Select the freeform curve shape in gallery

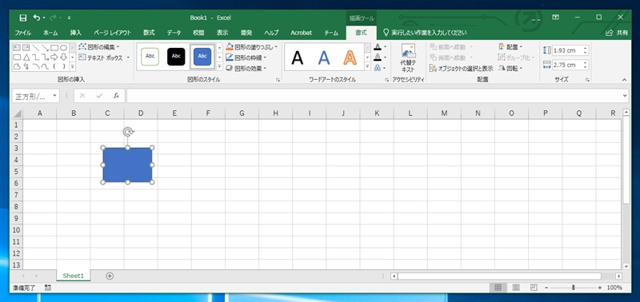click(x=17, y=66)
